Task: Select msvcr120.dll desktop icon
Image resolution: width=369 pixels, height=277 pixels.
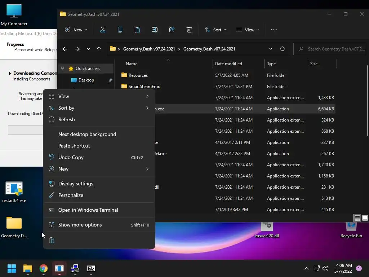Action: pyautogui.click(x=267, y=230)
